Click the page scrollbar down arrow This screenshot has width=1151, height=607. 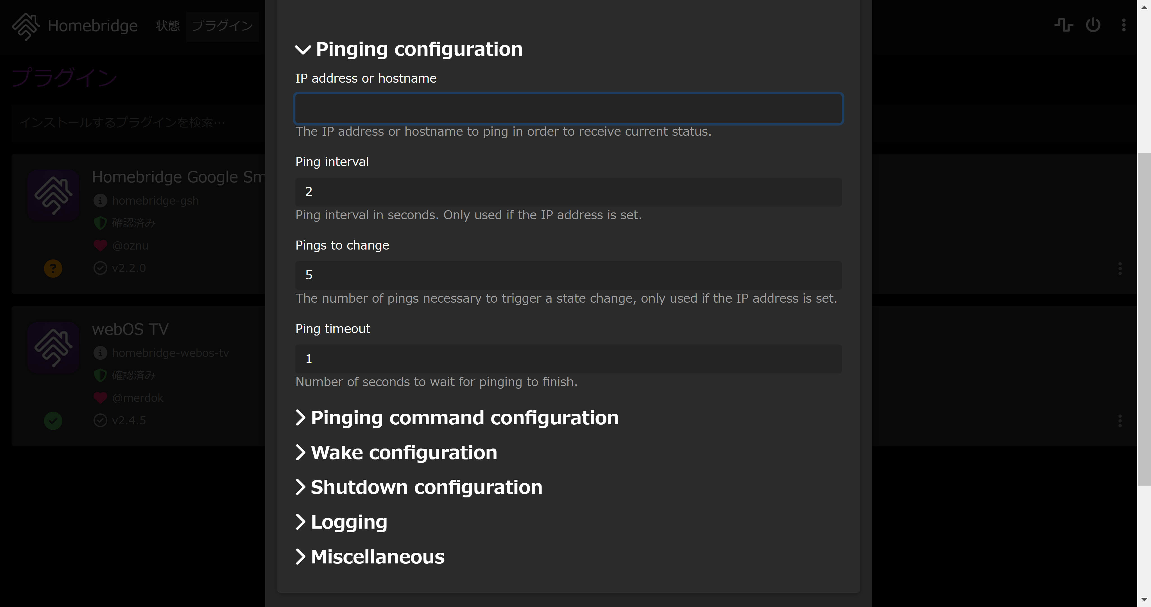[x=1144, y=599]
